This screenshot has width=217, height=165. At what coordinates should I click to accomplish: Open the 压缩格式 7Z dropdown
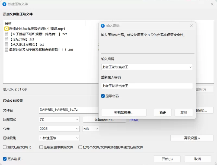(77, 119)
